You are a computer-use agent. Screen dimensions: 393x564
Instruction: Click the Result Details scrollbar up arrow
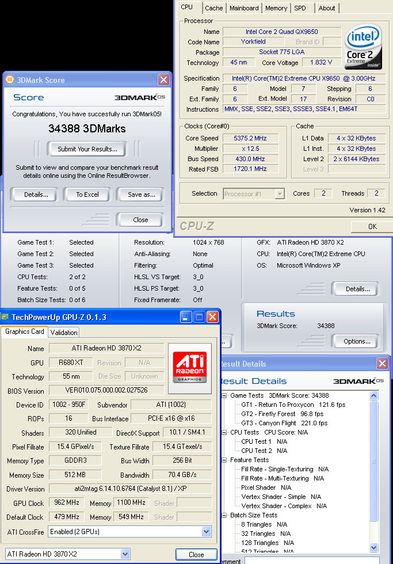373,396
